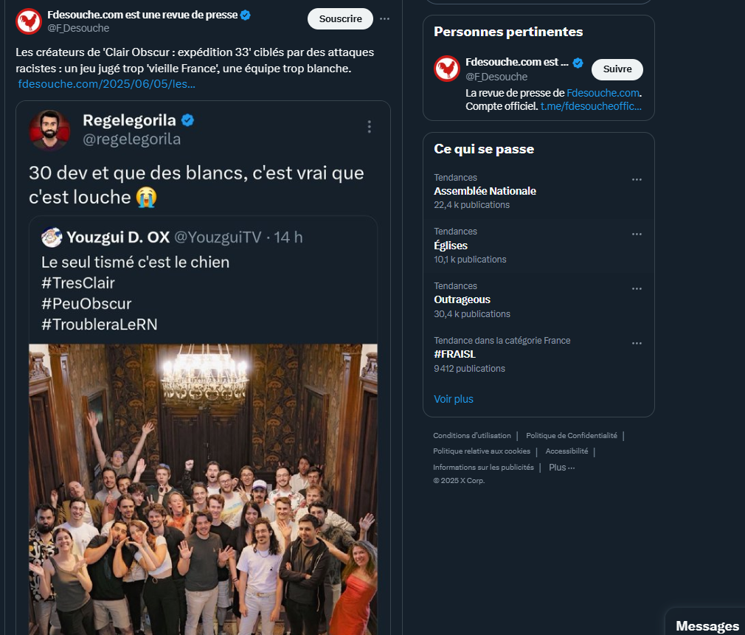Click the Regelegorila profile avatar

click(49, 128)
